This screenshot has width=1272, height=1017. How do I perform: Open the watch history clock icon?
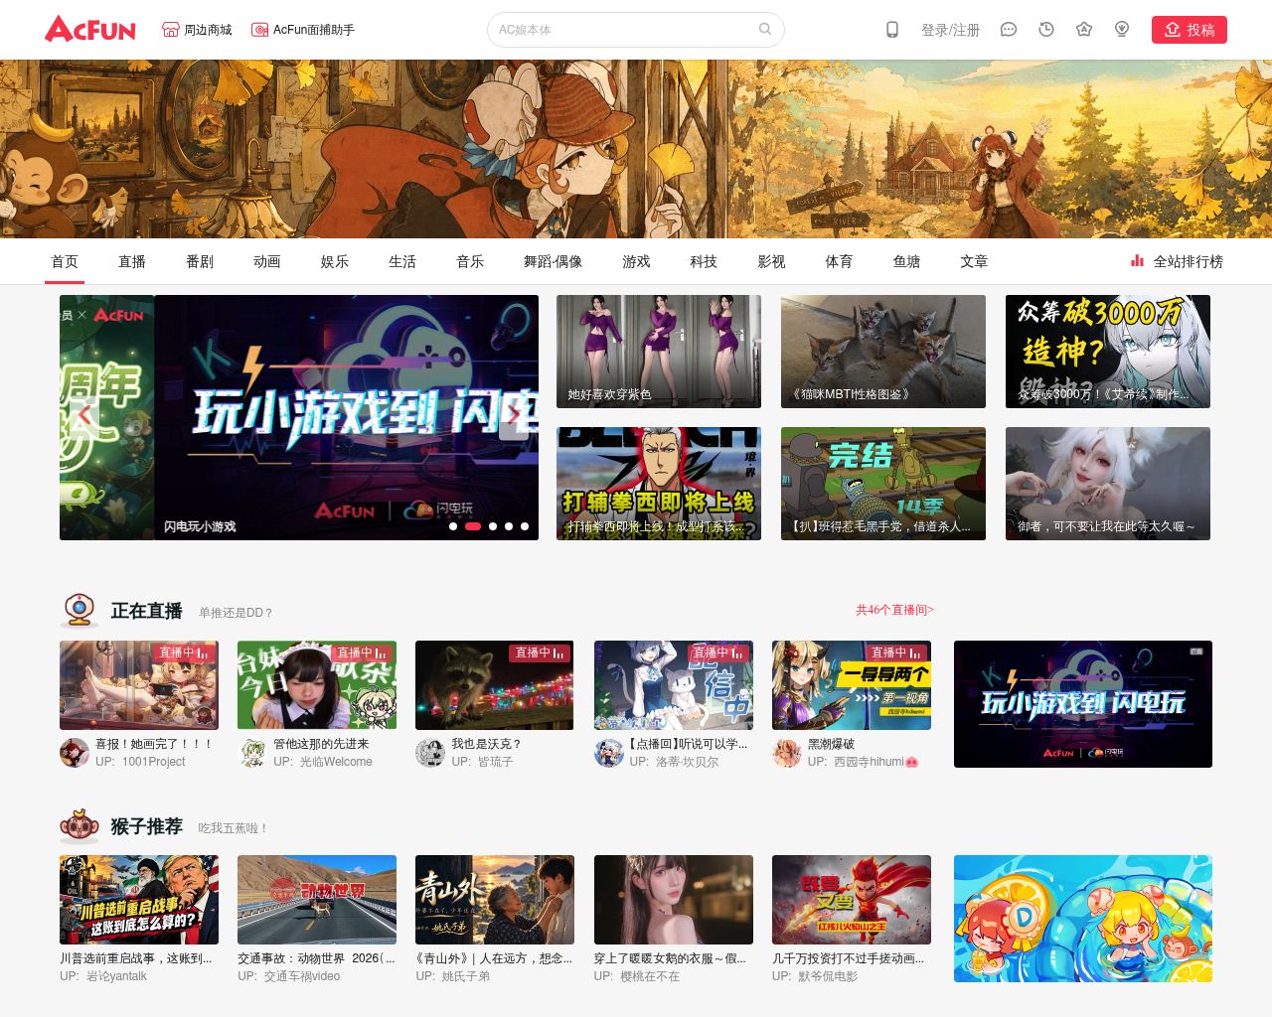(x=1046, y=30)
